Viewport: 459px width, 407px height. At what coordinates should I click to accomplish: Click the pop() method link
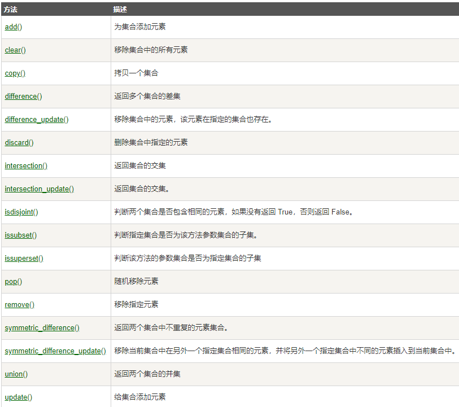(x=14, y=282)
